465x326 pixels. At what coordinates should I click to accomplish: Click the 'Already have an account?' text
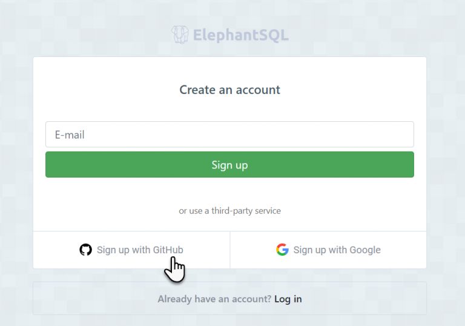click(214, 299)
